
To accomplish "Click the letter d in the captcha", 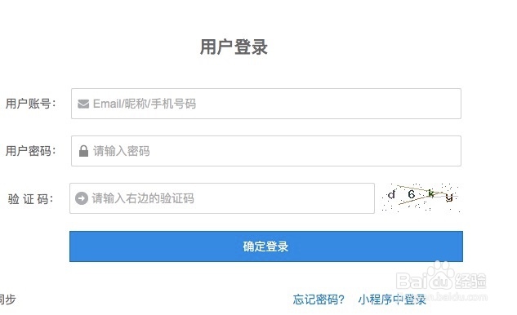I will tap(391, 194).
